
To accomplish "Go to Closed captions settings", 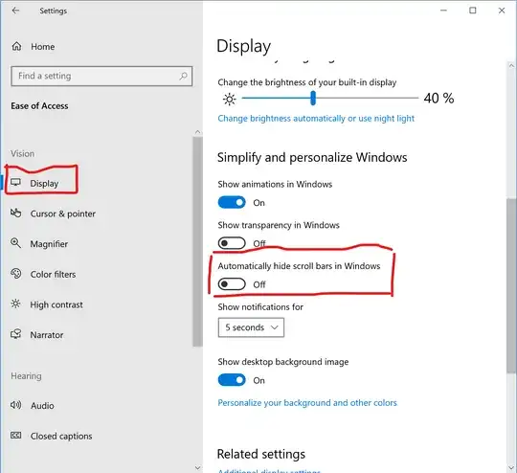I will click(61, 436).
